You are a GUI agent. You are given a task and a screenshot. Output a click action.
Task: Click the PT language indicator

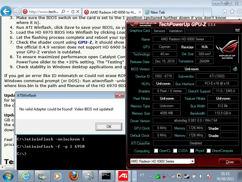click(142, 175)
